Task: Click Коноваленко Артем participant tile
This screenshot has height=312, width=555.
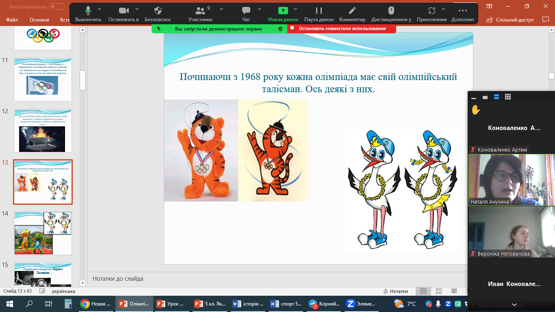Action: (x=512, y=128)
